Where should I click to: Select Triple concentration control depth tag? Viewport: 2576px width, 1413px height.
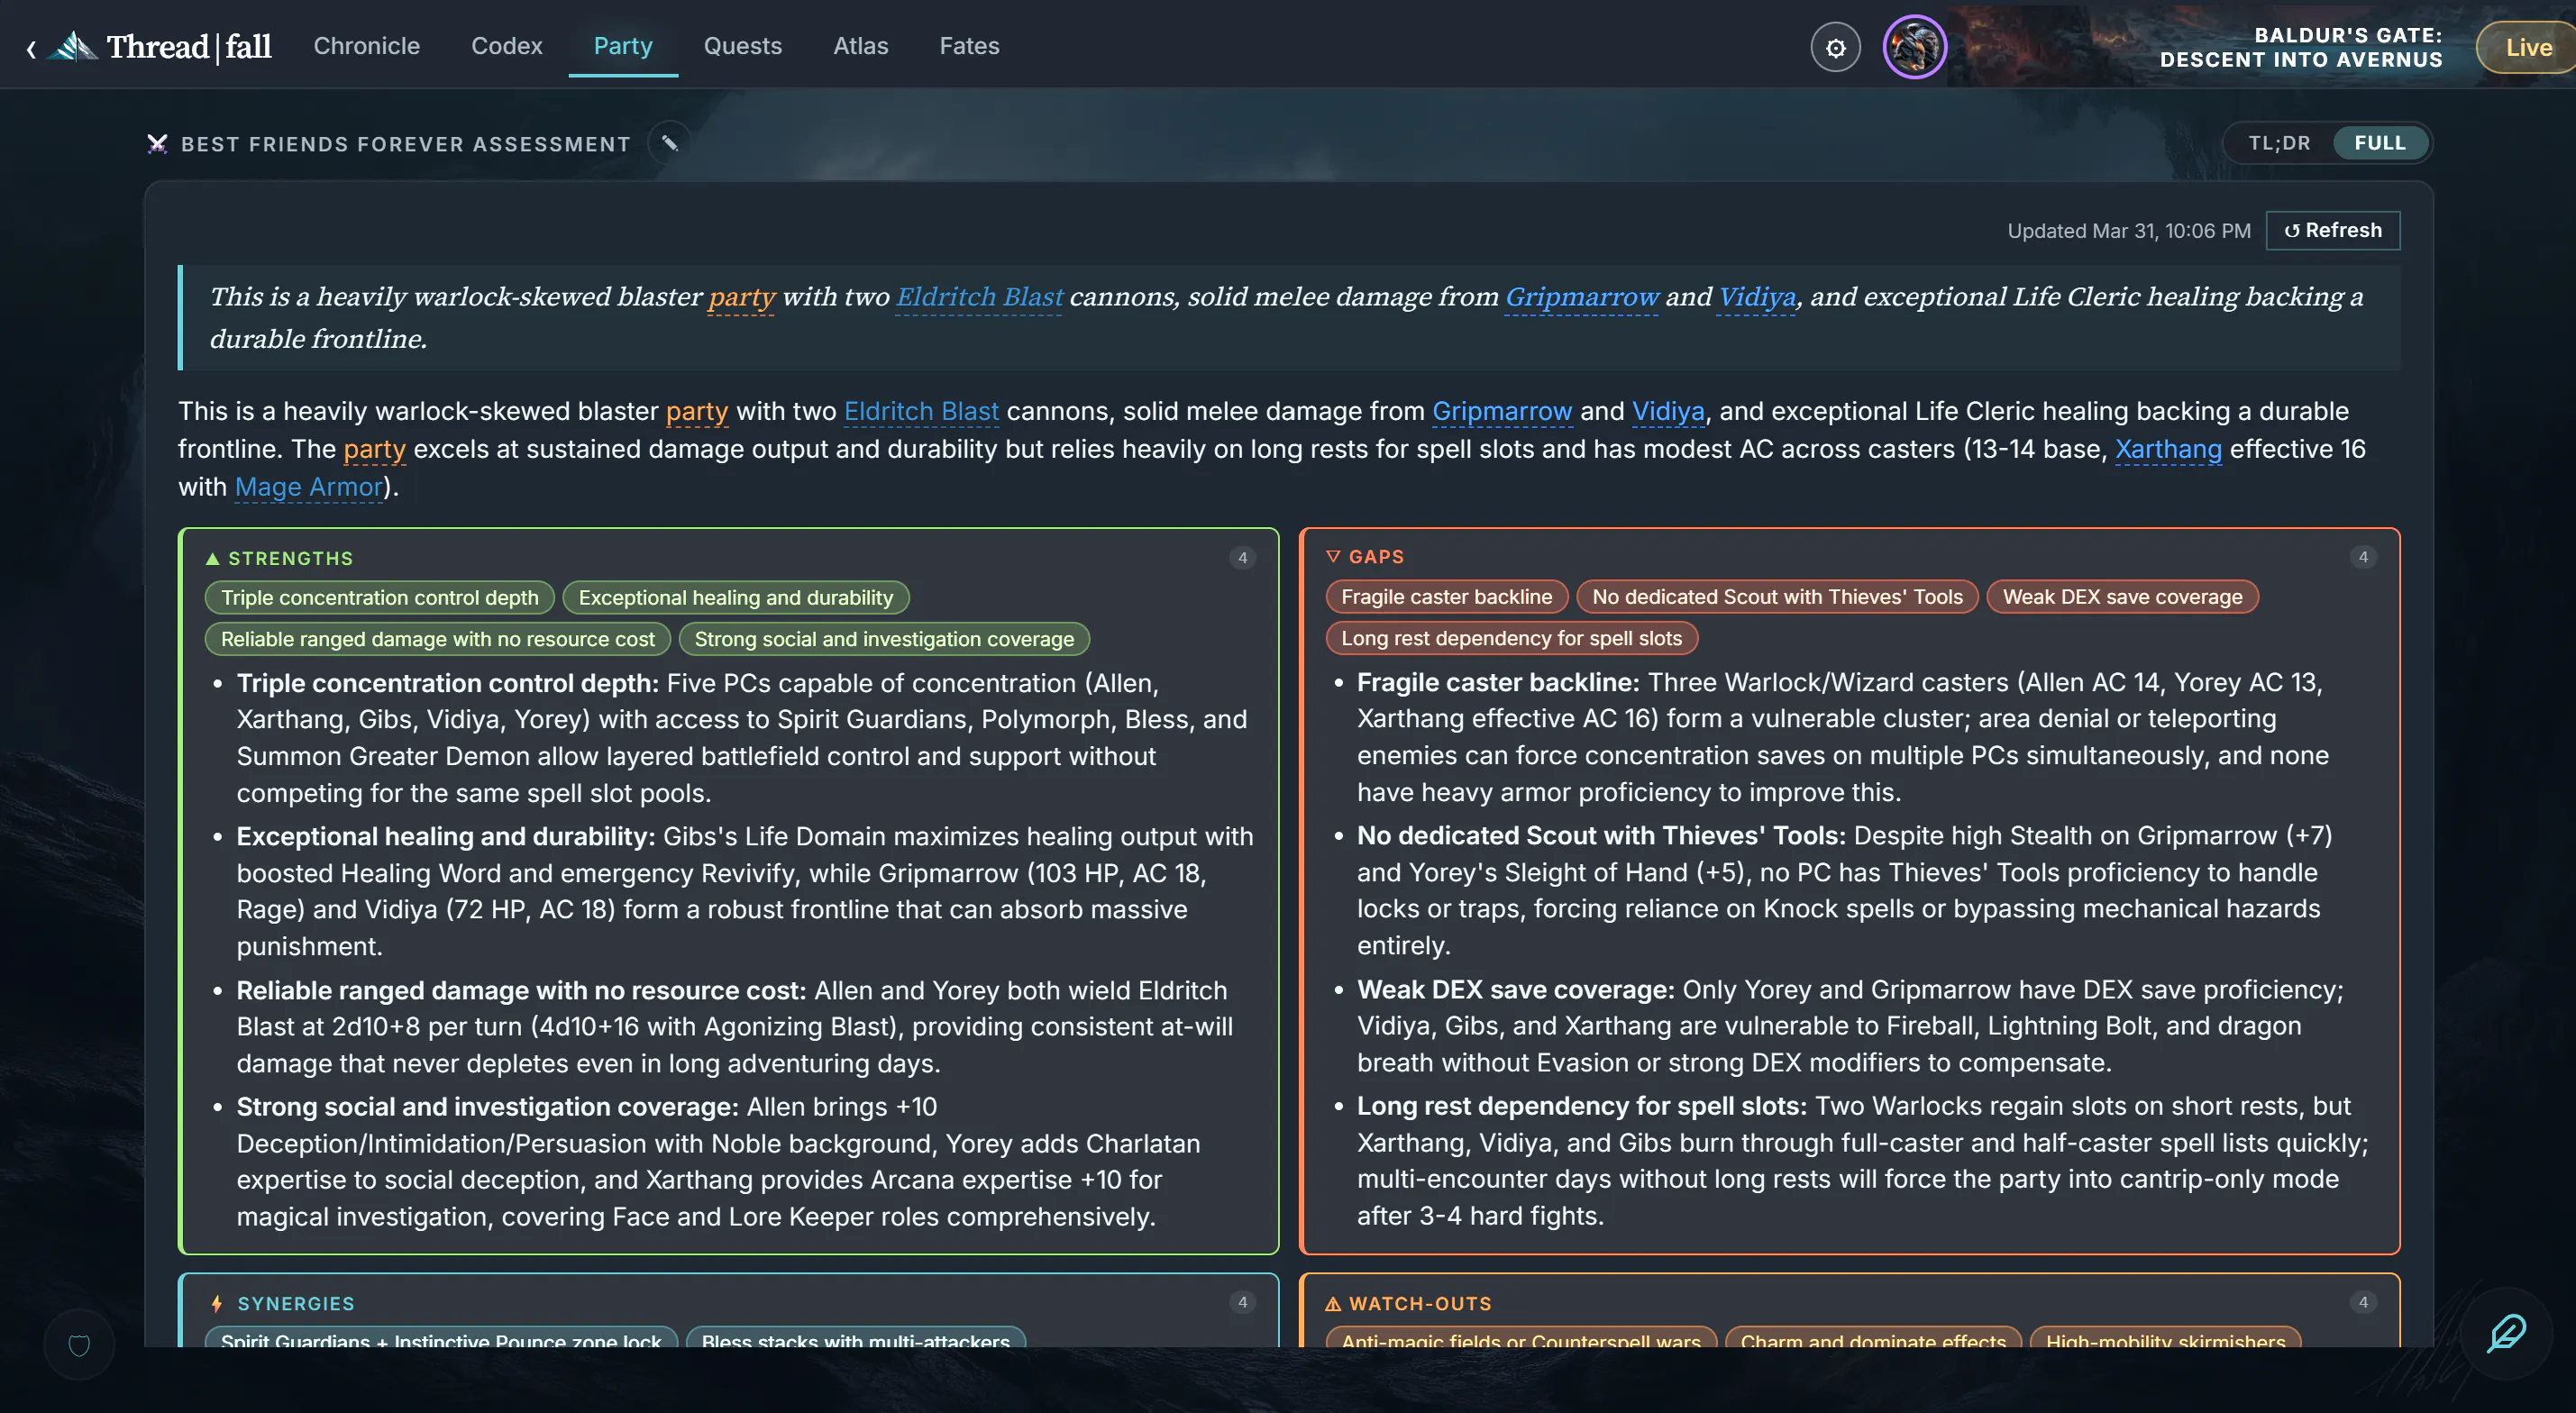pos(380,598)
